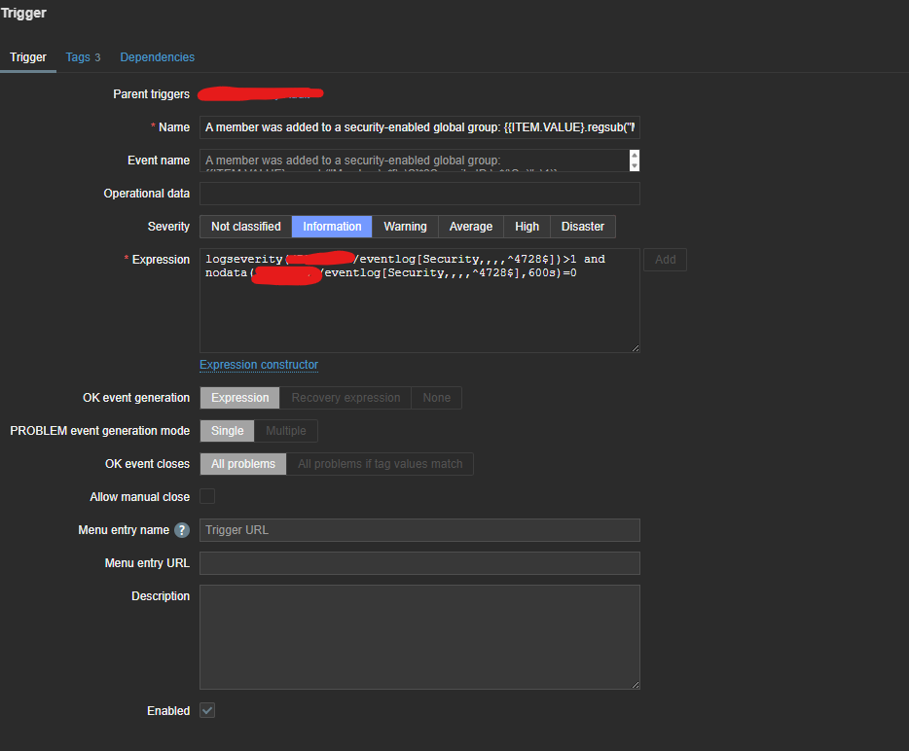The height and width of the screenshot is (751, 909).
Task: Click the Menu entry name field
Action: [x=419, y=530]
